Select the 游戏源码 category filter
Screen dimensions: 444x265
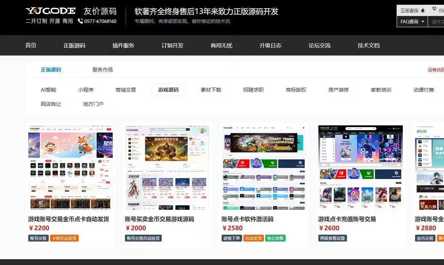(x=168, y=90)
